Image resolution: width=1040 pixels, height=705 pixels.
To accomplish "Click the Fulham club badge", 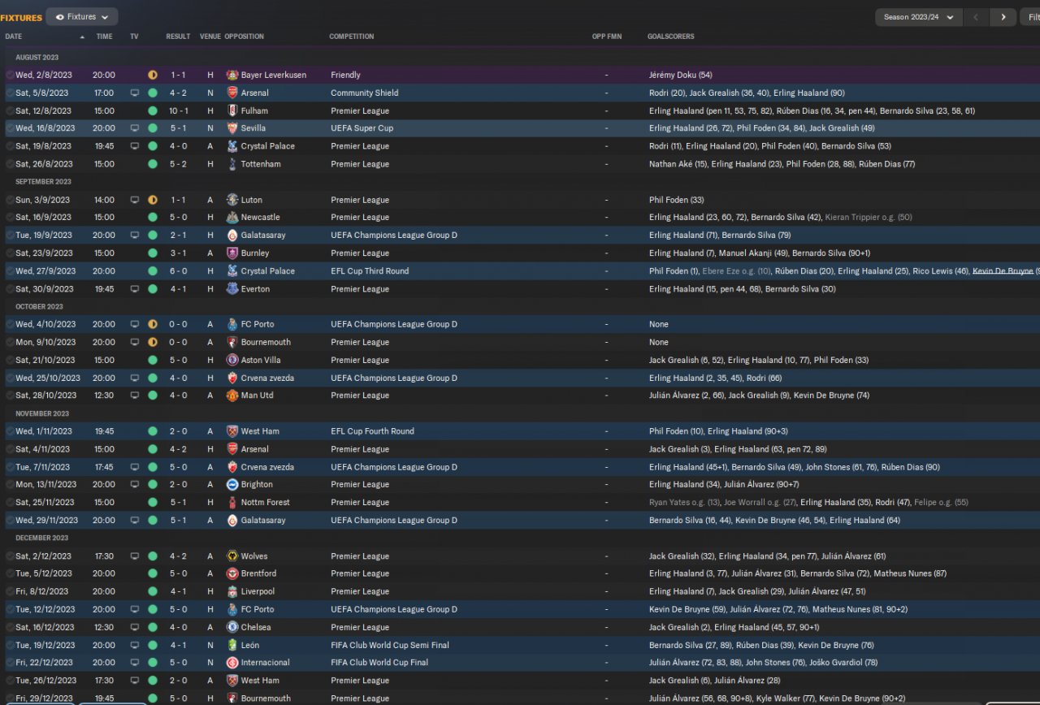I will [x=232, y=110].
